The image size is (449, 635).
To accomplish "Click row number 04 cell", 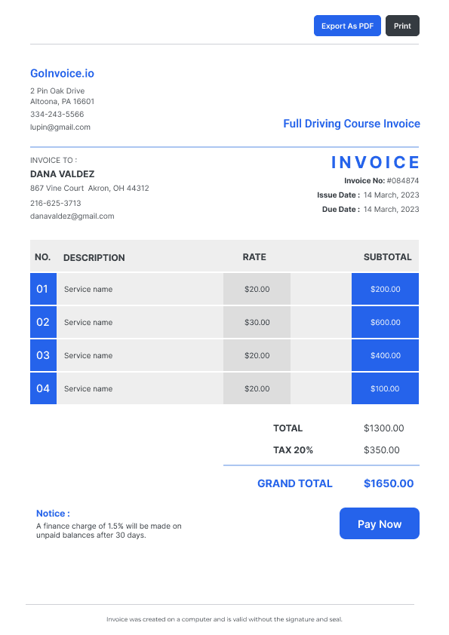I will coord(43,388).
